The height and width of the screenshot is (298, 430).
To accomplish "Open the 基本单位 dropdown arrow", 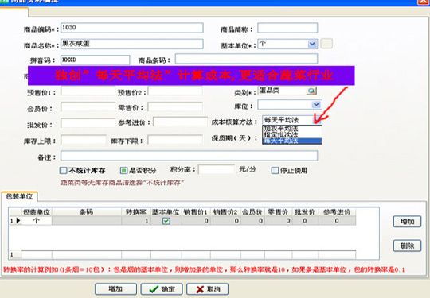I will click(312, 44).
